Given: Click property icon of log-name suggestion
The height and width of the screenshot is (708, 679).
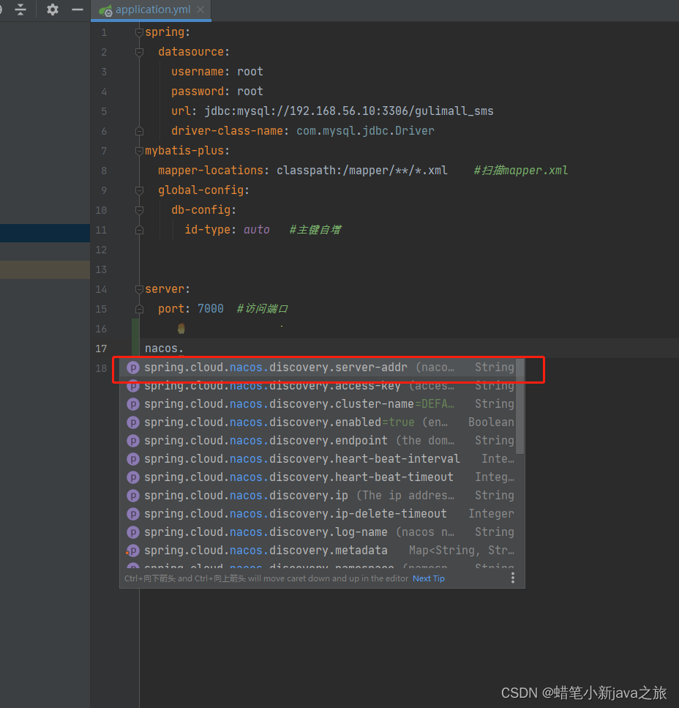Looking at the screenshot, I should [132, 532].
